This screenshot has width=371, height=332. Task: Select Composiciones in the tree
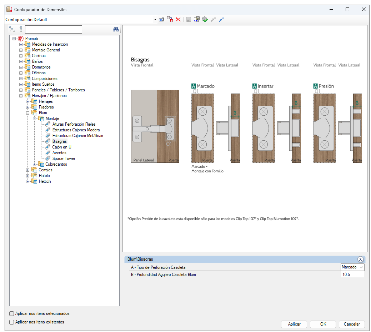pyautogui.click(x=45, y=79)
